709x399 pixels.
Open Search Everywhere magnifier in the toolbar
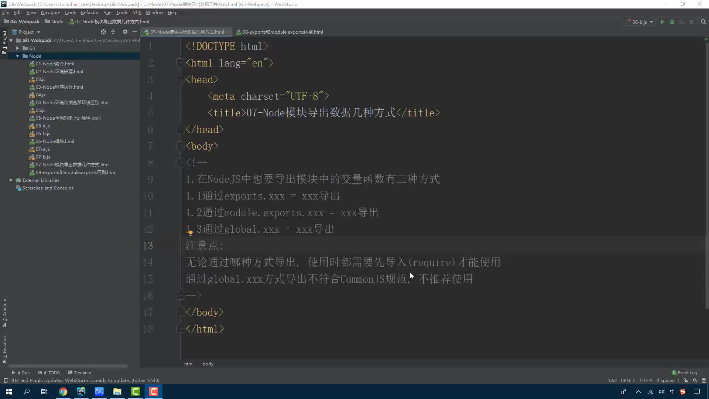(703, 22)
